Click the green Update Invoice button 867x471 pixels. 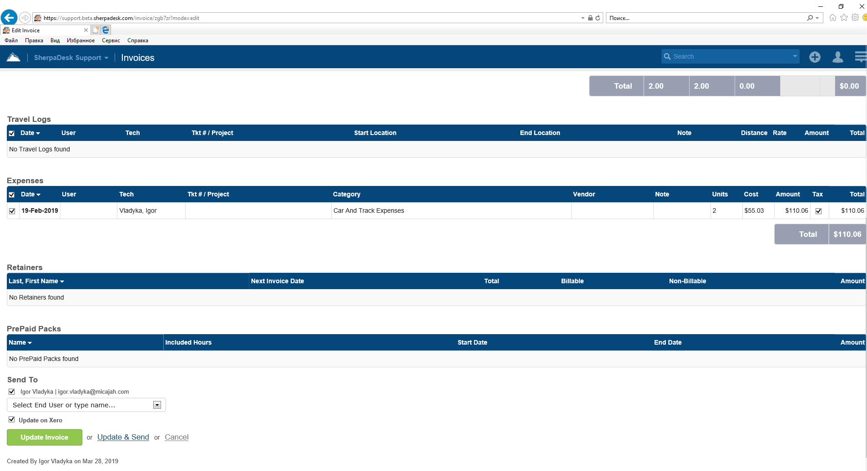[x=45, y=437]
